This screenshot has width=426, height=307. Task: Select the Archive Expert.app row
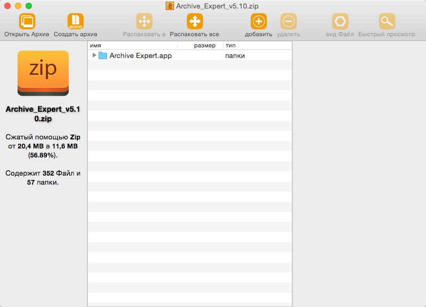[190, 55]
